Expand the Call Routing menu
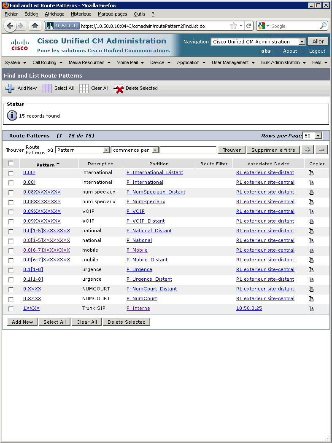 click(47, 62)
